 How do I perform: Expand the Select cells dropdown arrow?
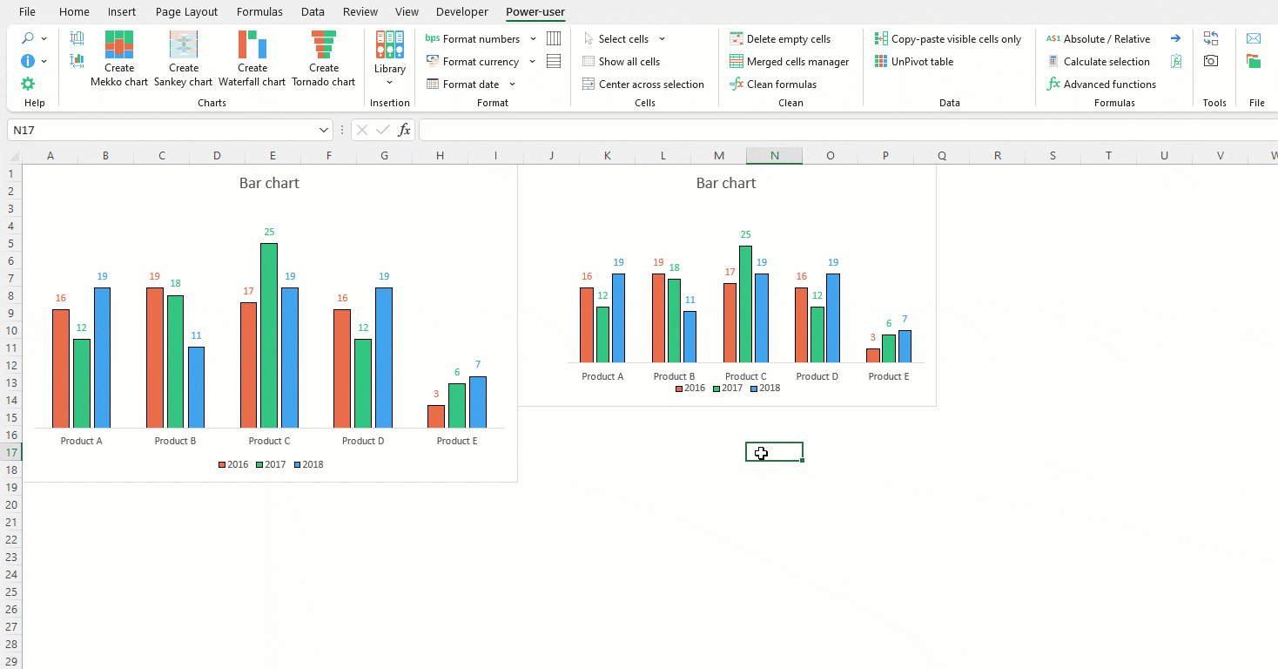click(663, 38)
